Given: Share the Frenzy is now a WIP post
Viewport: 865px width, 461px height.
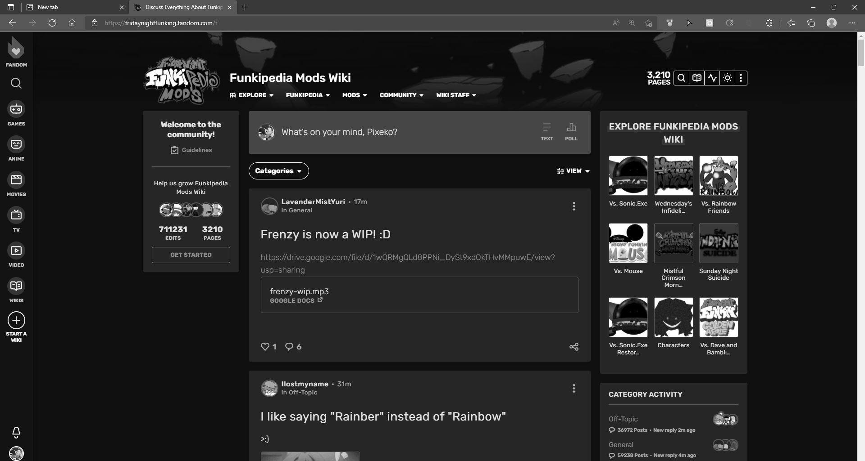Looking at the screenshot, I should pyautogui.click(x=574, y=347).
